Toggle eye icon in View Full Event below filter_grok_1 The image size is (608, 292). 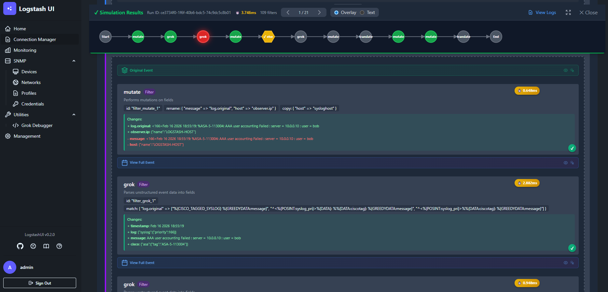tap(566, 263)
